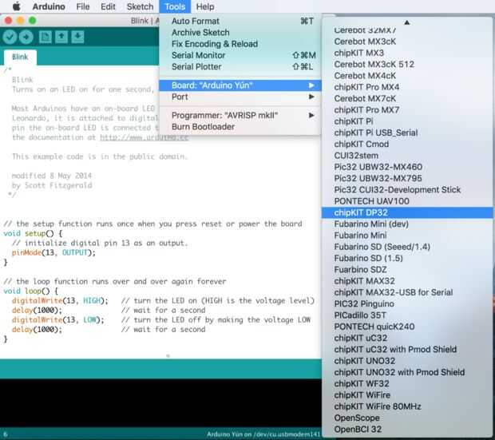Image resolution: width=495 pixels, height=440 pixels.
Task: Select PONTECH quicK240 board
Action: pyautogui.click(x=407, y=327)
